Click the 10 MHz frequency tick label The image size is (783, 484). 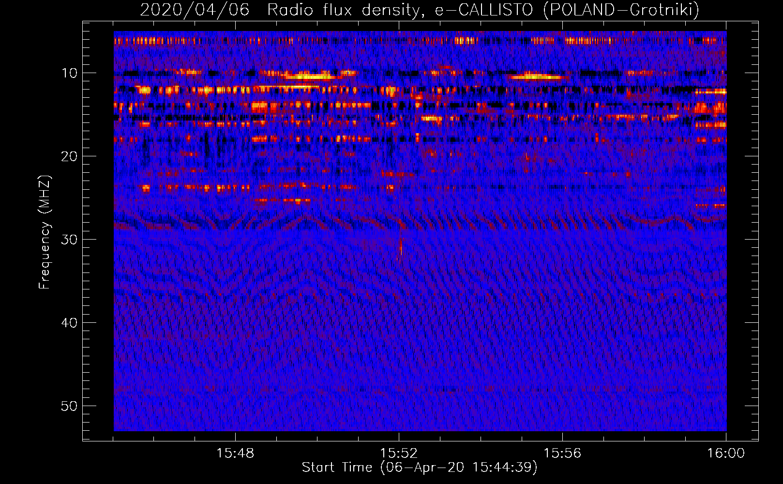tap(70, 73)
